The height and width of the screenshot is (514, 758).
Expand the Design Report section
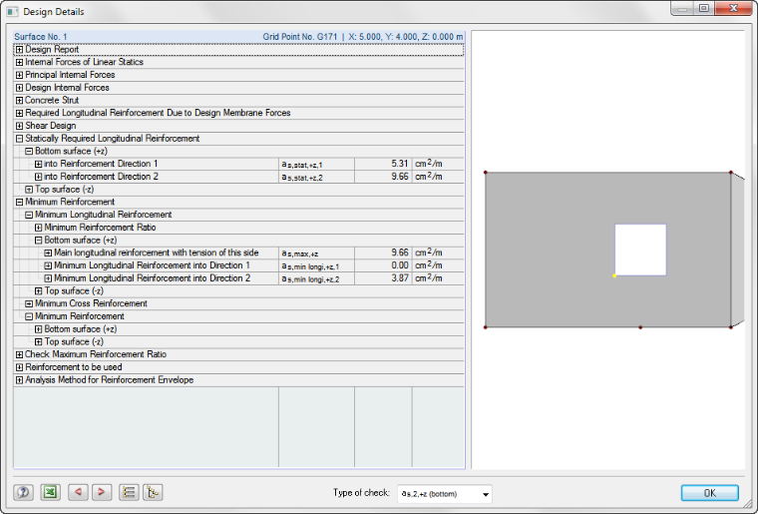[x=19, y=49]
